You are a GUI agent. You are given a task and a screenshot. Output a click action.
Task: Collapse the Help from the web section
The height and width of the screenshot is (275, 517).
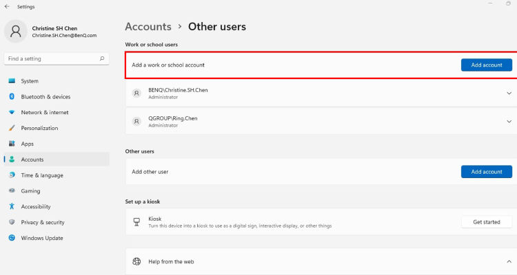(x=509, y=261)
